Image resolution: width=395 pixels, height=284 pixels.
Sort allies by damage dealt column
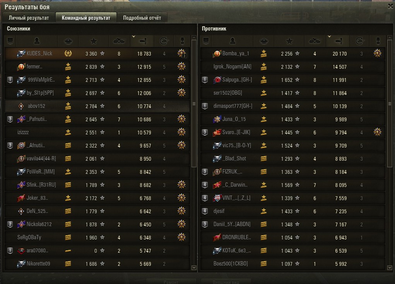point(143,41)
